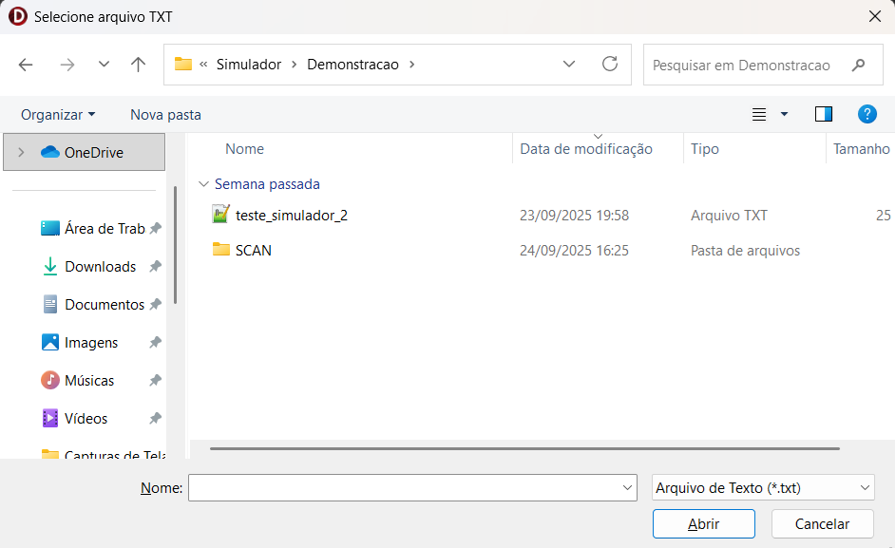
Task: Click pin icon beside Vídeos
Action: click(x=155, y=419)
